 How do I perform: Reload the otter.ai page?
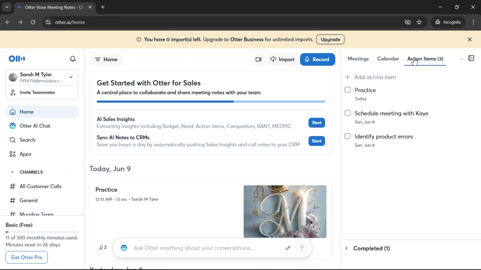point(33,22)
